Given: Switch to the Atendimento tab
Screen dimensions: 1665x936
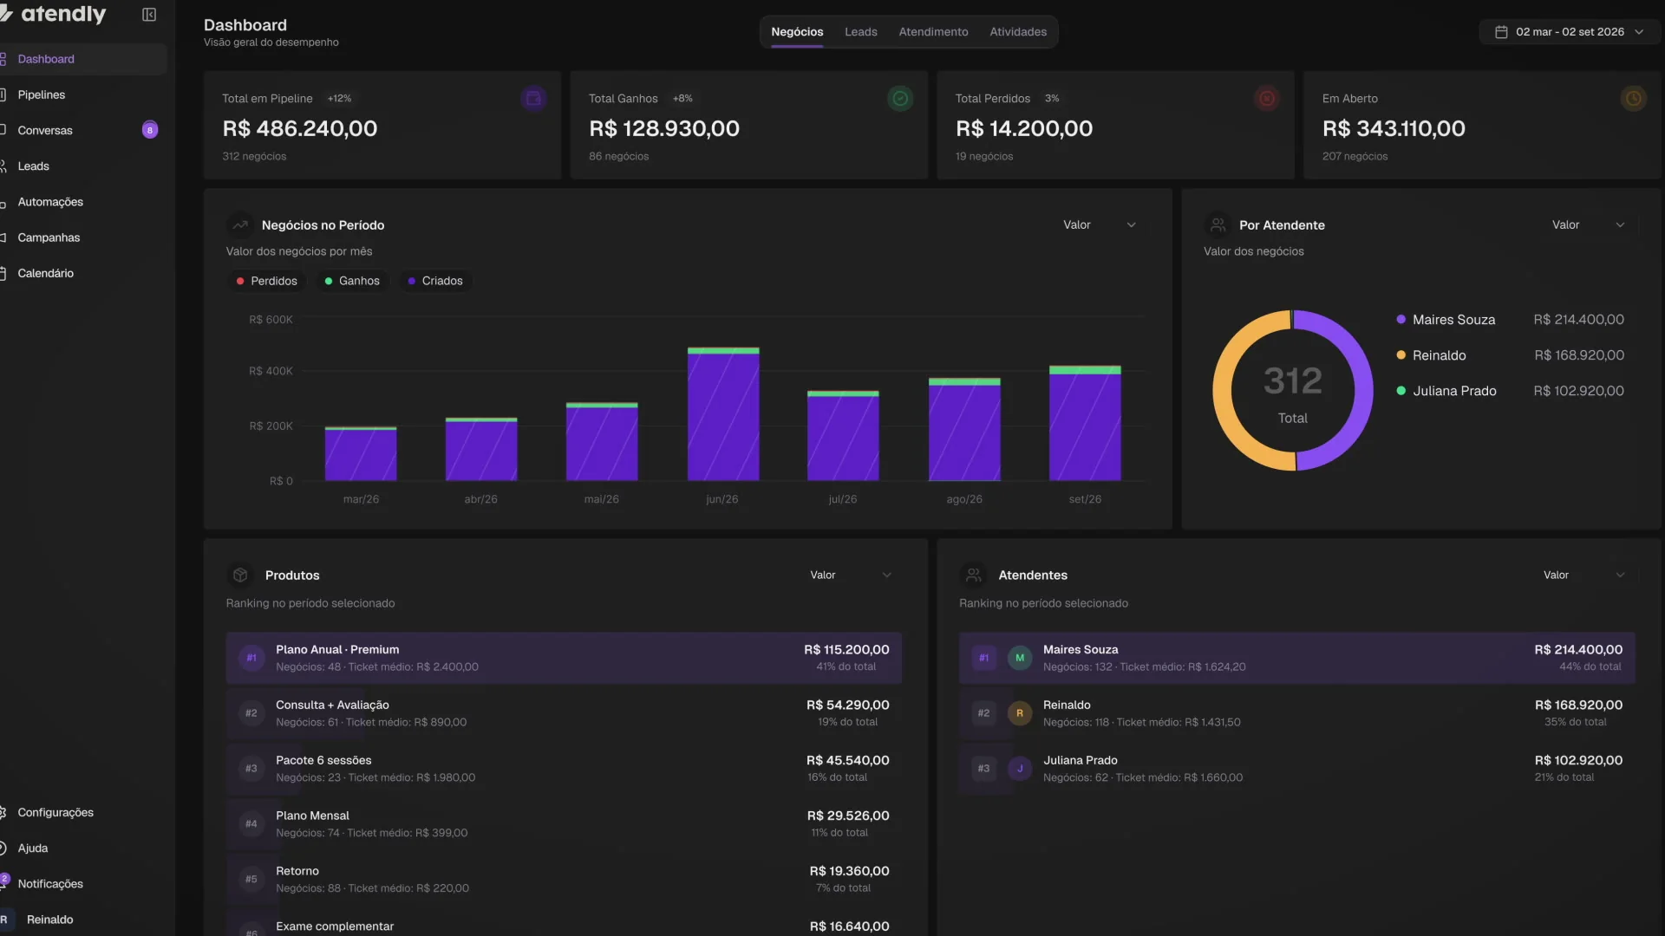Looking at the screenshot, I should click(x=933, y=32).
